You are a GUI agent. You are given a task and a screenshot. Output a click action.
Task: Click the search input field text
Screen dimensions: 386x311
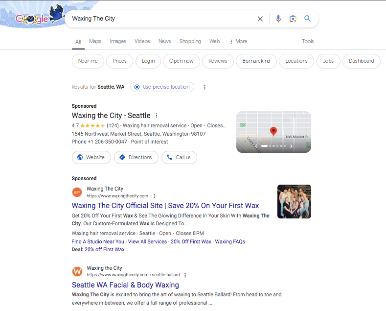tap(93, 19)
